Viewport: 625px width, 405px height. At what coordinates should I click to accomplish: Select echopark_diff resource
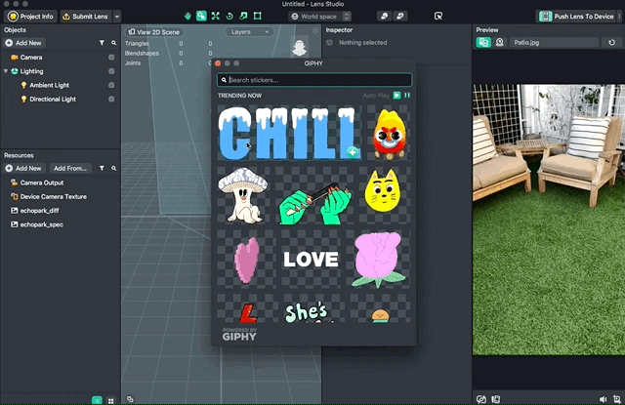[39, 211]
